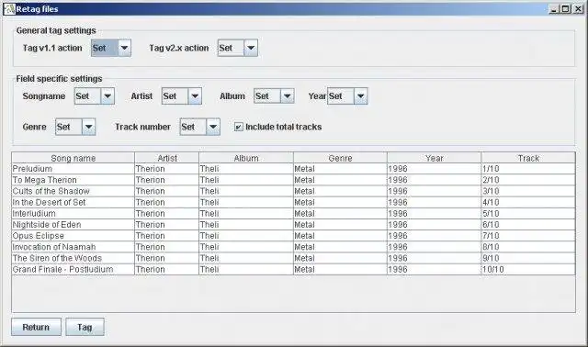Screen dimensions: 588x347
Task: Click the Track column header
Action: click(x=528, y=158)
